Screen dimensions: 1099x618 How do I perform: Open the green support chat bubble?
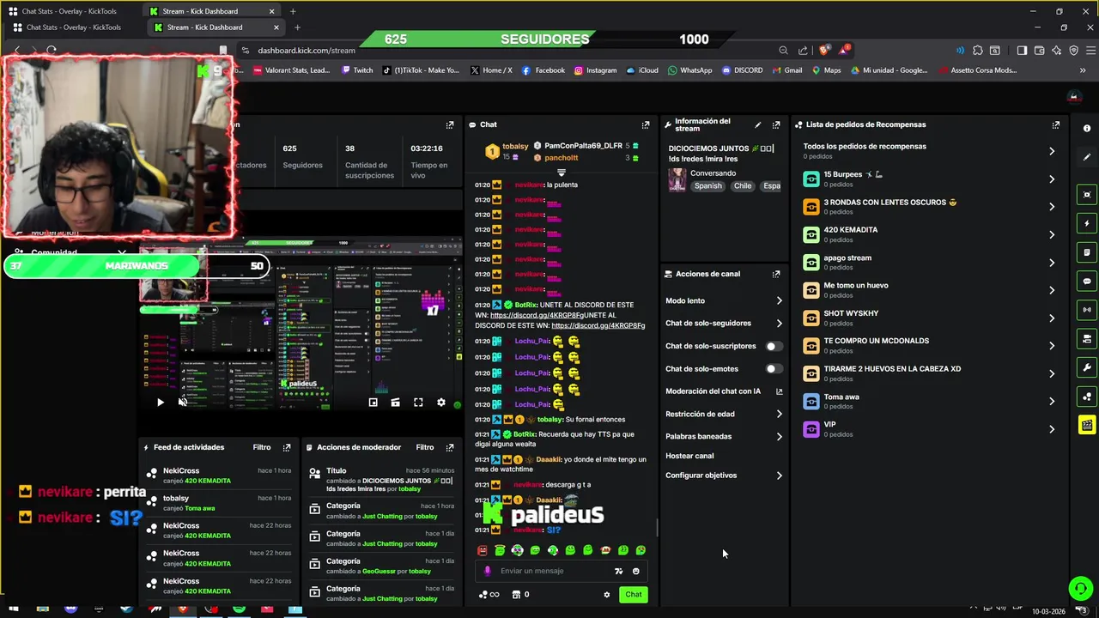click(x=1080, y=588)
